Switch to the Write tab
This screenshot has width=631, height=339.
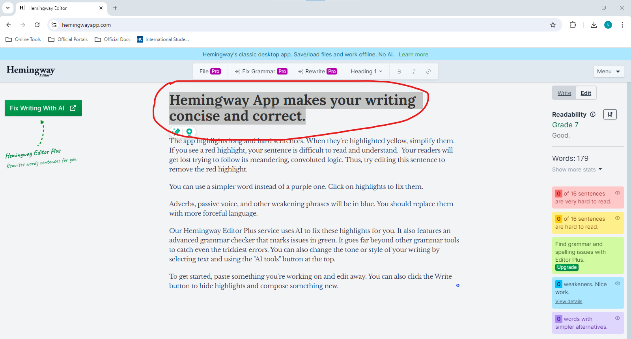coord(564,93)
